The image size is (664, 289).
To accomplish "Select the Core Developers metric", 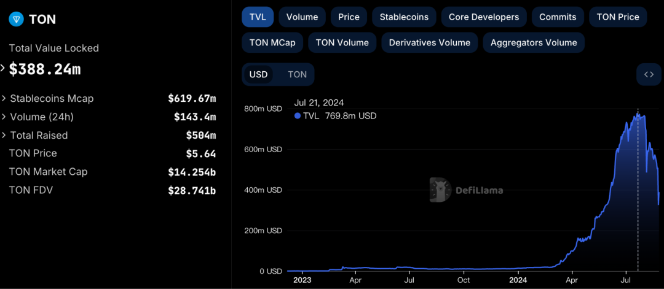I will tap(483, 17).
